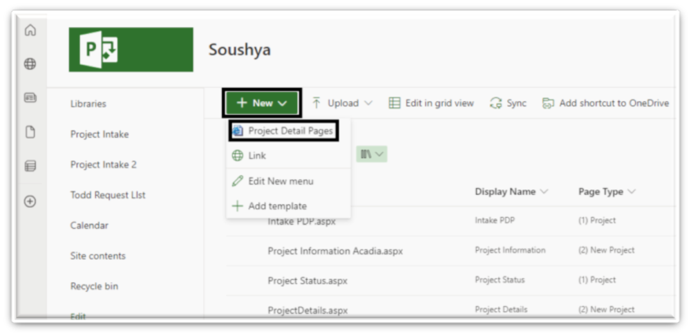
Task: Open the Project Status.aspx file
Action: 307,281
